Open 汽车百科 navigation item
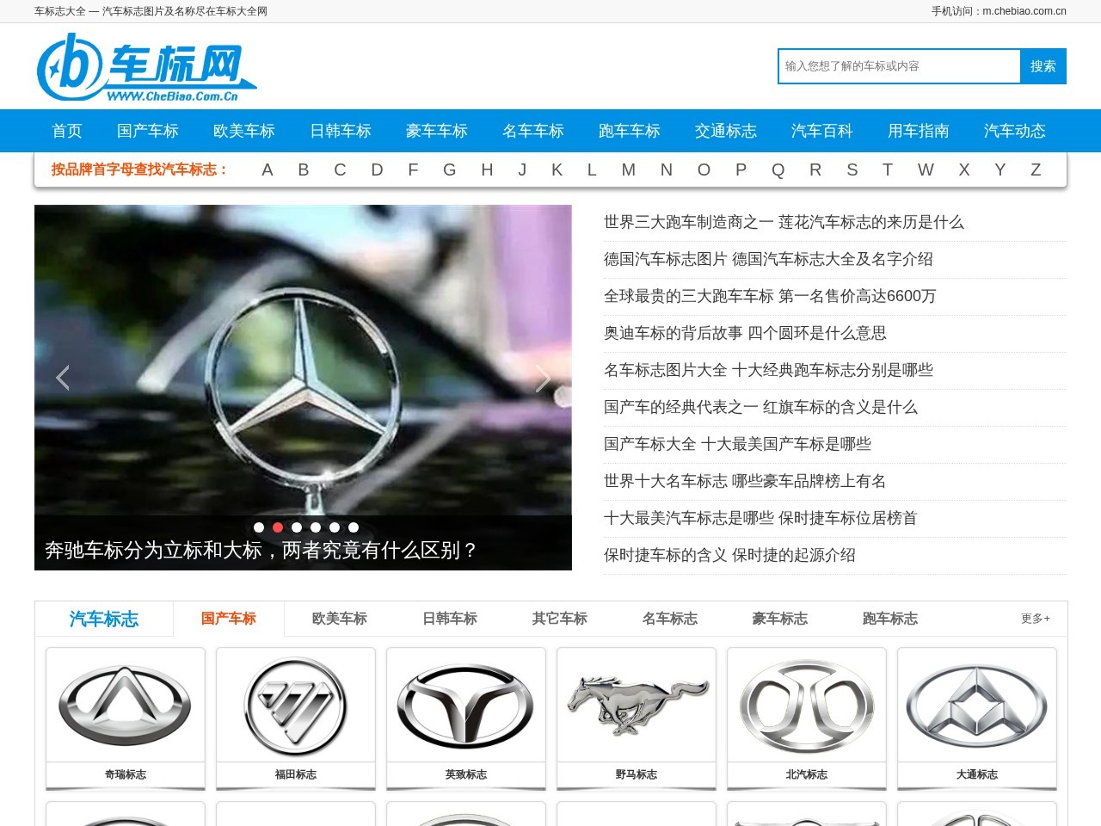Image resolution: width=1101 pixels, height=826 pixels. point(822,131)
